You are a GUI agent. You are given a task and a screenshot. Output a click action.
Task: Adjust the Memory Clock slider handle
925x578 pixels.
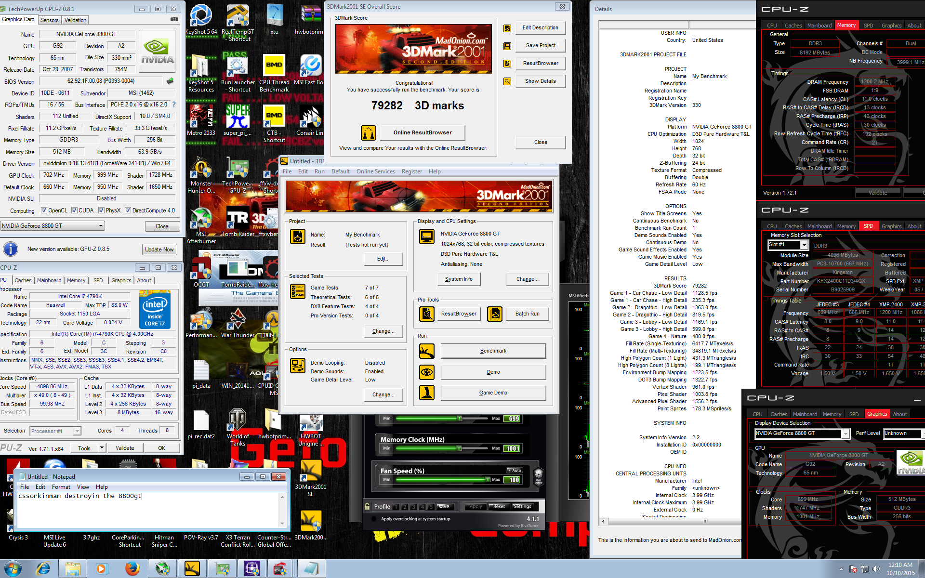coord(460,448)
